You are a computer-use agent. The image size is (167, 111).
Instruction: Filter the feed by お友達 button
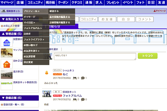107,19
